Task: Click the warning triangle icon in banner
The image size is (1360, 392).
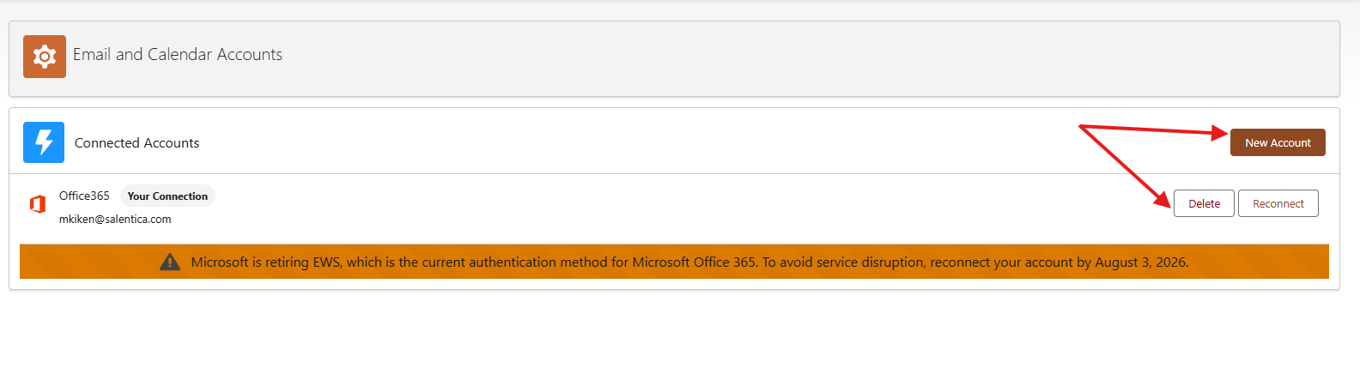Action: click(170, 262)
